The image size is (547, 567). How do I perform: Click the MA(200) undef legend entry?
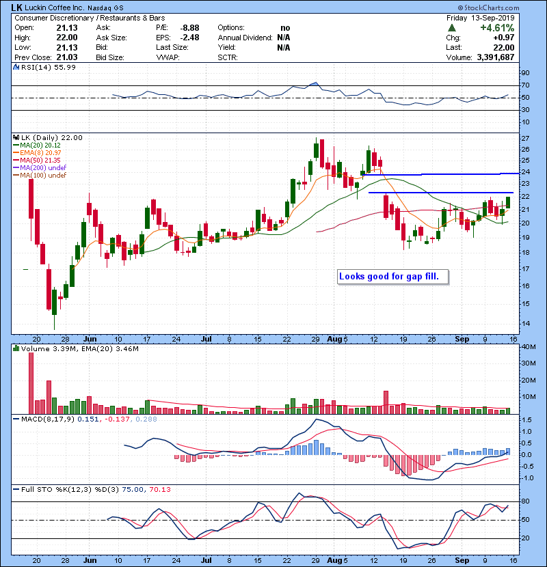(x=40, y=168)
